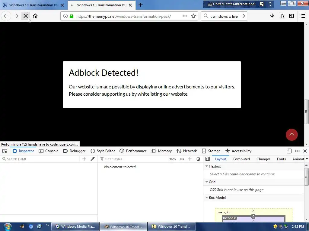Screen dimensions: 309x231
Task: Click the green padlock security icon
Action: [x=72, y=16]
